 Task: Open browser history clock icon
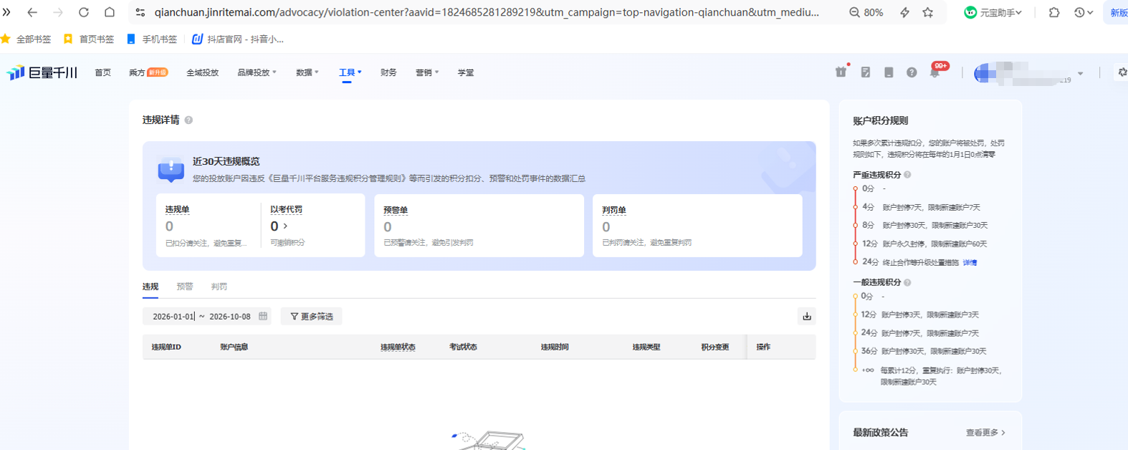coord(1080,12)
